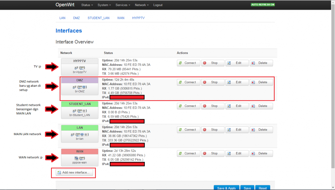Click the pppoe-wan interface icon
335x190 pixels.
coord(80,158)
